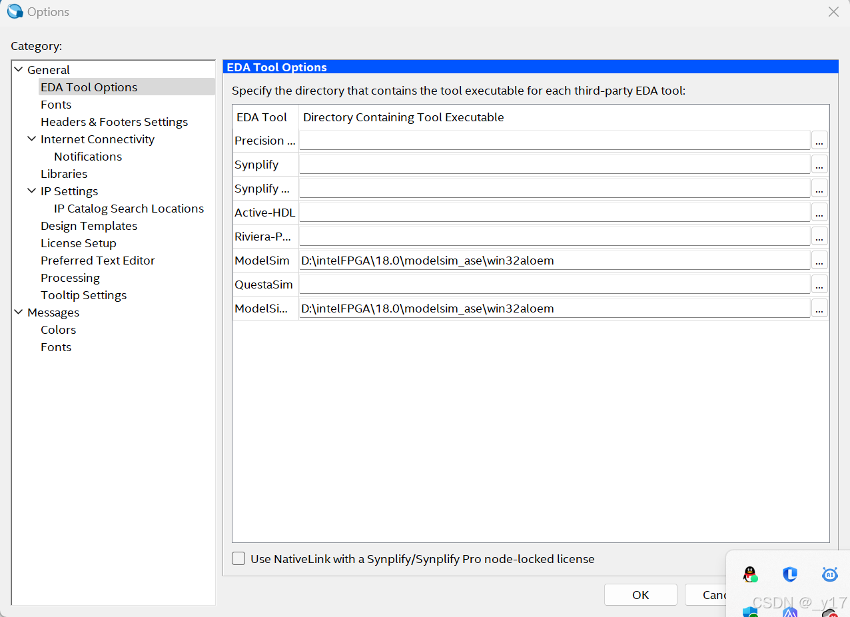Browse for the Riviera-P... directory

[819, 237]
